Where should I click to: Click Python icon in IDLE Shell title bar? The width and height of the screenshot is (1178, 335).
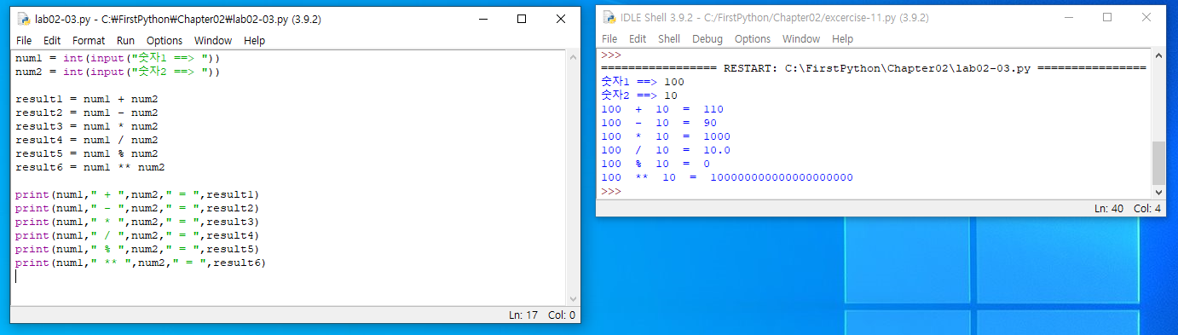[x=609, y=17]
